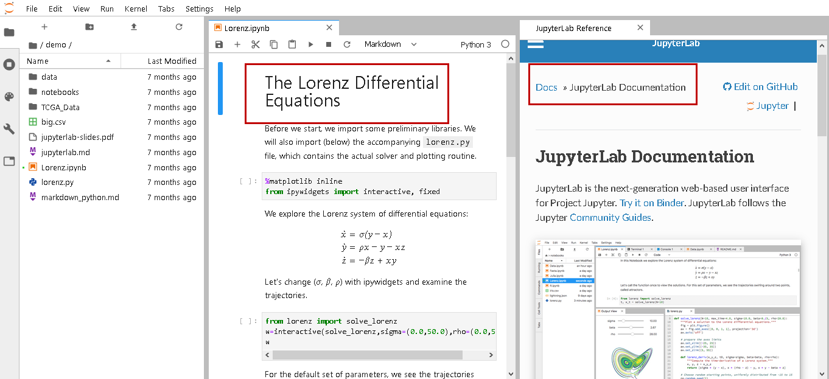This screenshot has width=829, height=379.
Task: Open the Commands palette sidebar icon
Action: pyautogui.click(x=9, y=97)
